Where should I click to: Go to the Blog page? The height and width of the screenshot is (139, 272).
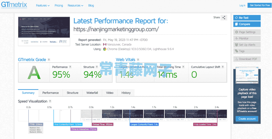point(91,5)
